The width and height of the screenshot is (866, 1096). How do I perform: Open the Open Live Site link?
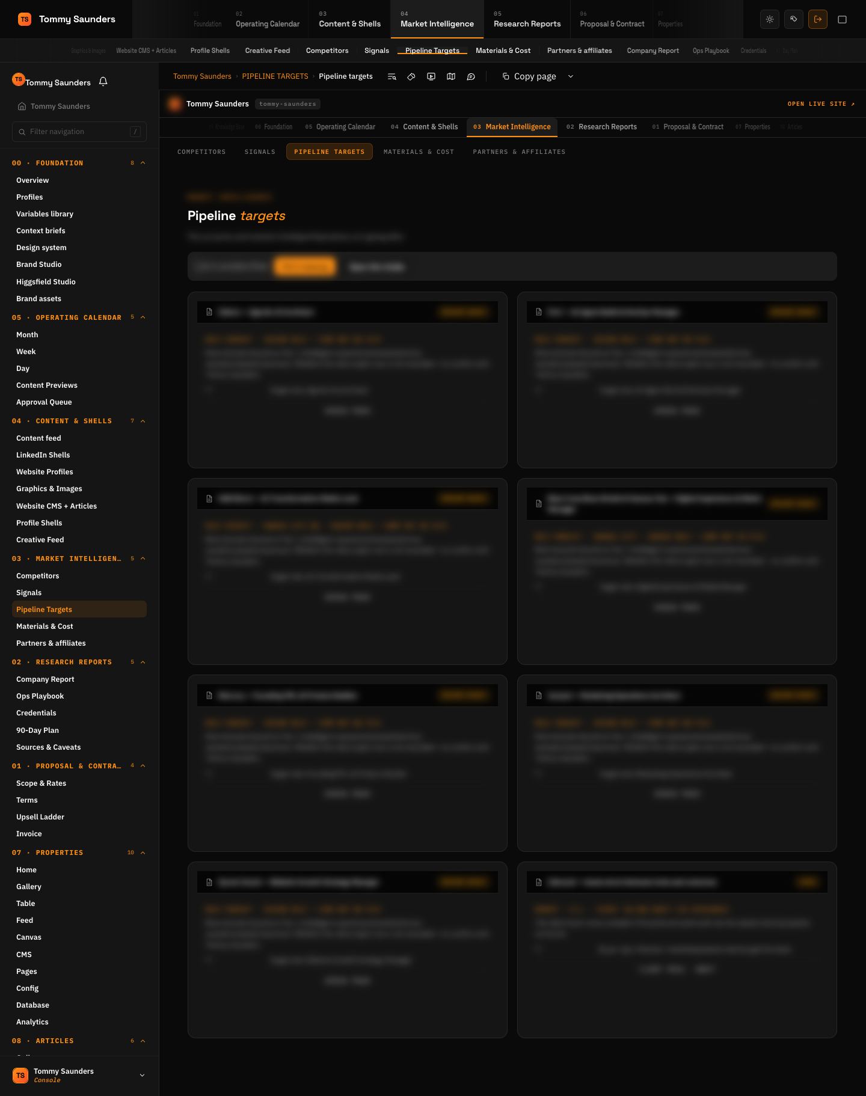coord(821,104)
